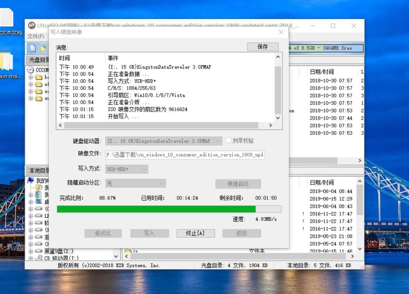The image size is (409, 294).
Task: Click date entry 2019-06-15 12:29
Action: 331,199
